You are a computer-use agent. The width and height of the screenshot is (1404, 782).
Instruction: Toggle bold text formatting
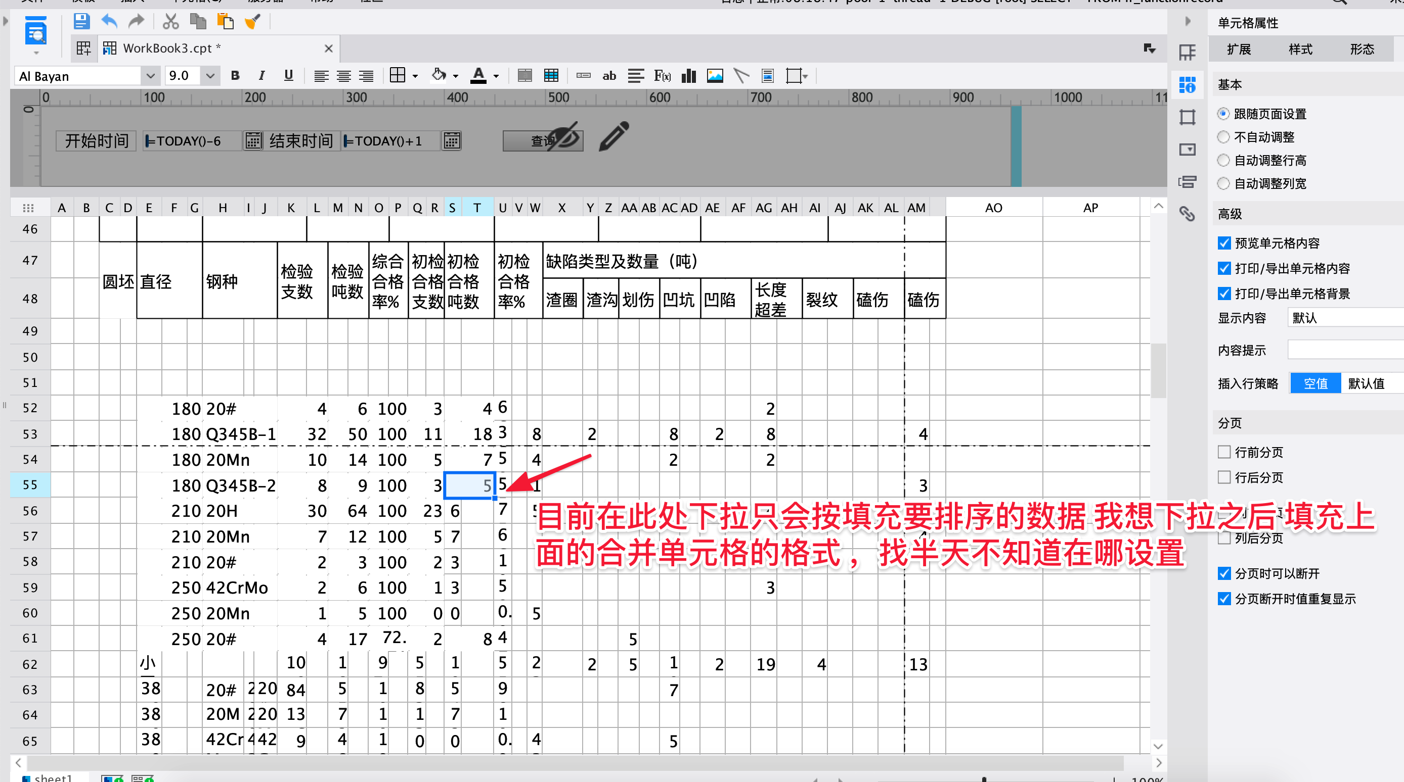click(235, 76)
